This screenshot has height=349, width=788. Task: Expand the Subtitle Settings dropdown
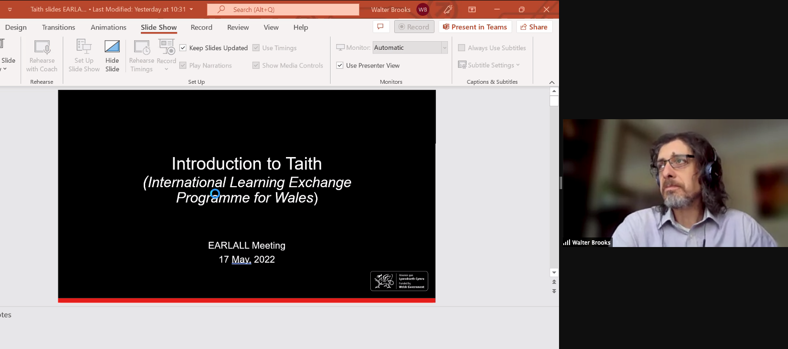pyautogui.click(x=489, y=65)
